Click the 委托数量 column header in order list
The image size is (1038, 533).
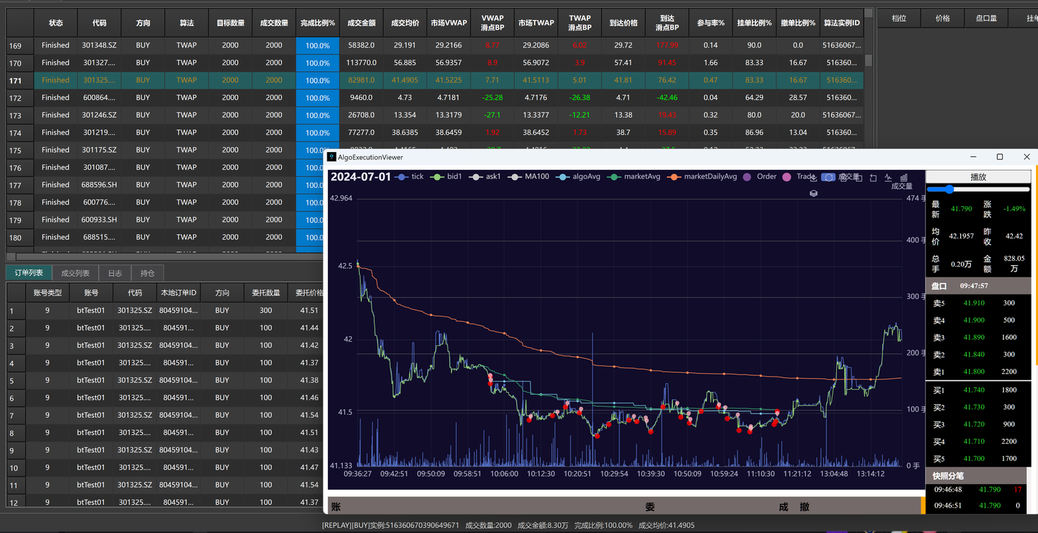[265, 292]
